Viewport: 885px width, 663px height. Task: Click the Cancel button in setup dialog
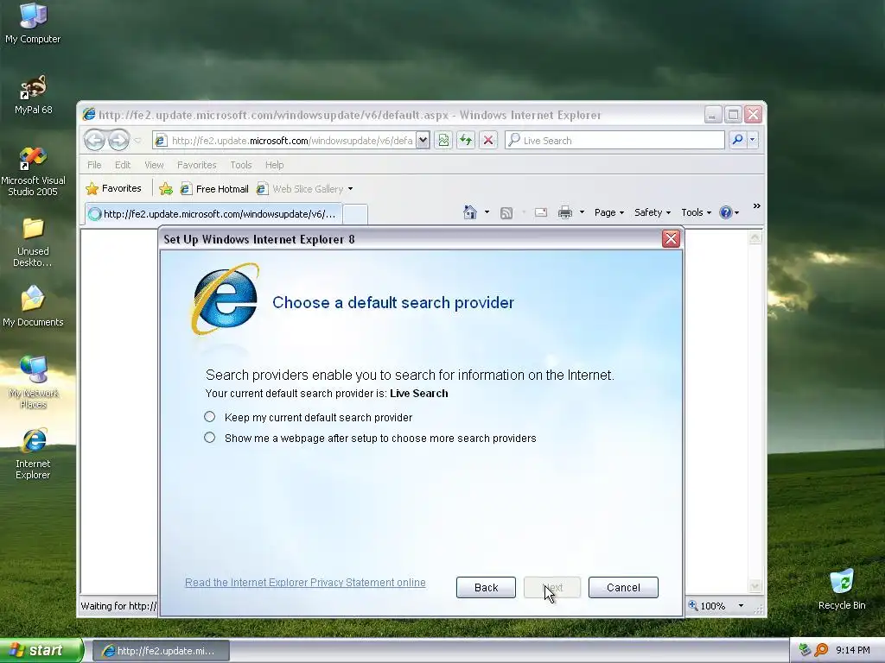tap(623, 587)
